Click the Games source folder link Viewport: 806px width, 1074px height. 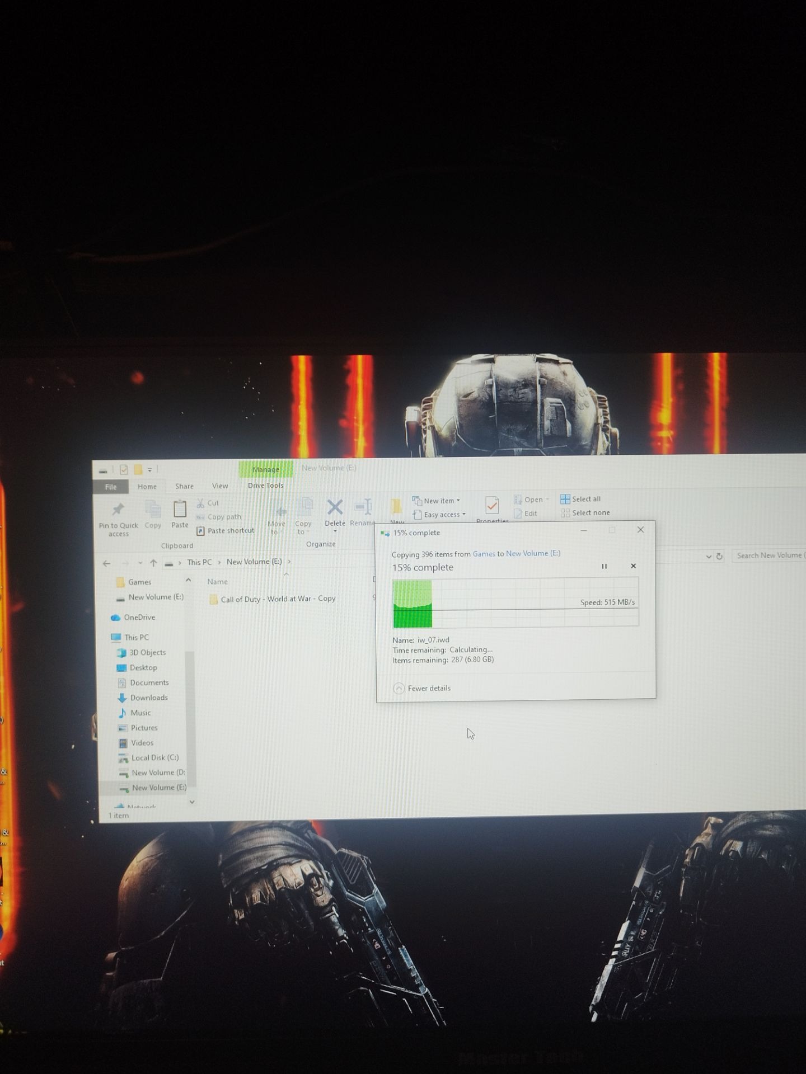(484, 554)
